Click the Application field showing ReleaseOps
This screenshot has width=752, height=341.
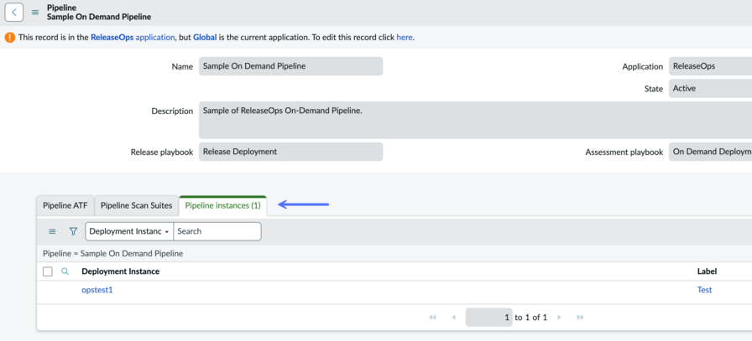click(x=710, y=66)
